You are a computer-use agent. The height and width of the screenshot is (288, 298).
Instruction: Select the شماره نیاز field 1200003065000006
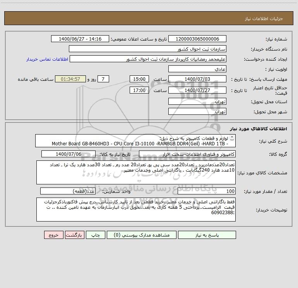pyautogui.click(x=197, y=39)
